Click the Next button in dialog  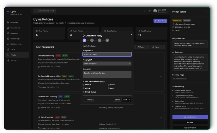click(x=126, y=100)
